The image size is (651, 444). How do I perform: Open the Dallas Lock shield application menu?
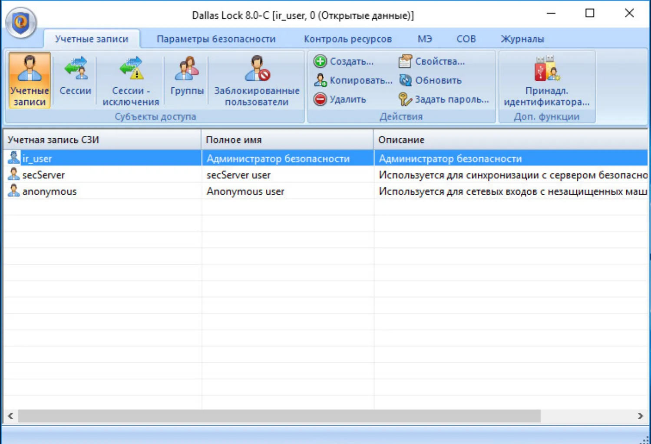coord(21,23)
